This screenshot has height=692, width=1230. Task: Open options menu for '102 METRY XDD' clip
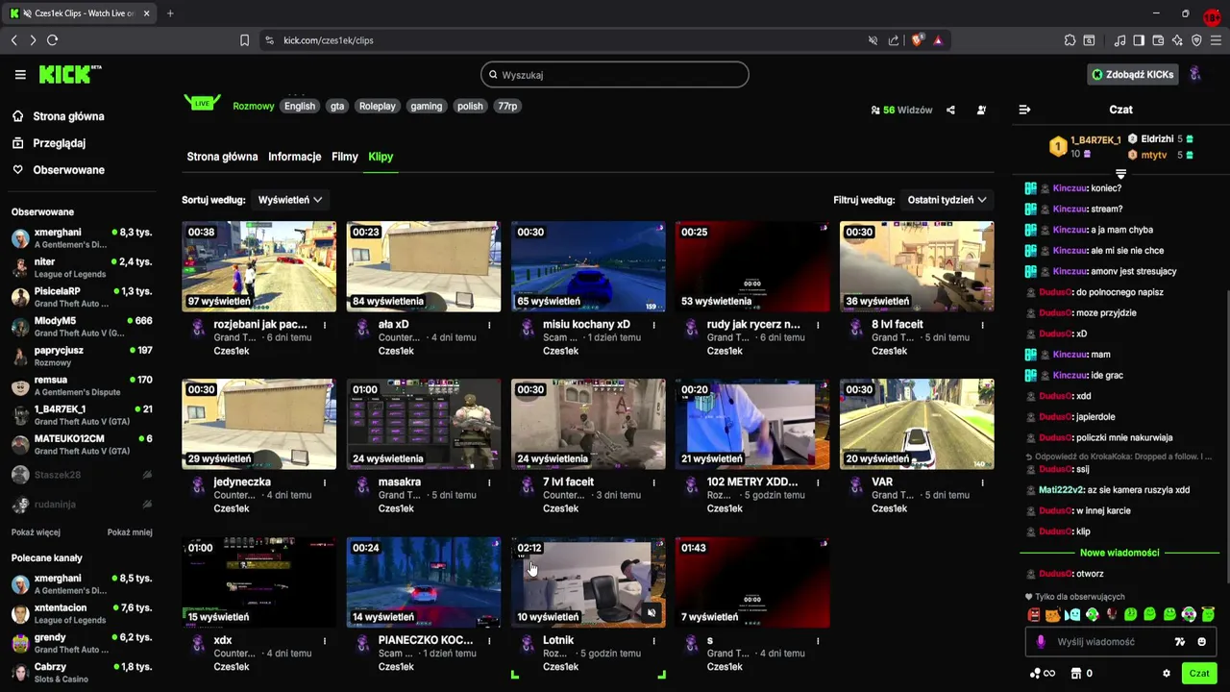click(x=818, y=482)
